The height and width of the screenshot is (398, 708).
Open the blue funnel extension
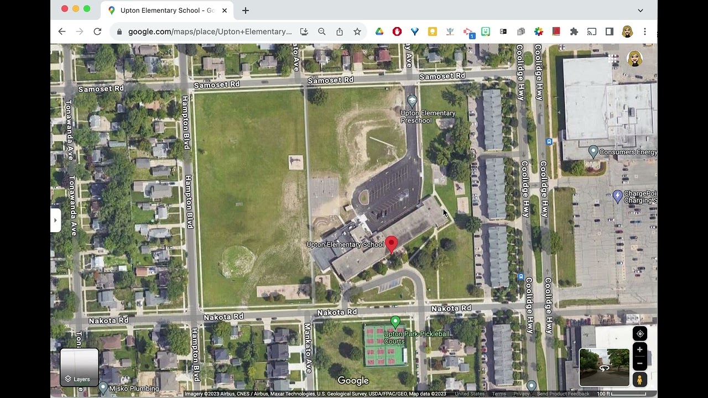[415, 32]
